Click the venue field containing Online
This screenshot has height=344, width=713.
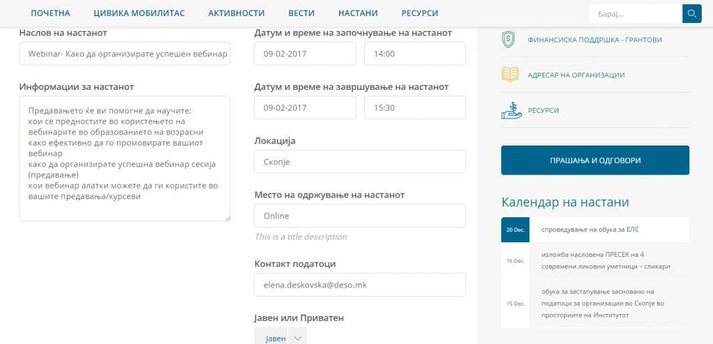pos(360,216)
